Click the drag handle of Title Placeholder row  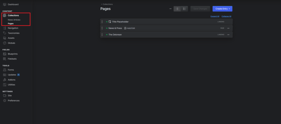click(102, 22)
